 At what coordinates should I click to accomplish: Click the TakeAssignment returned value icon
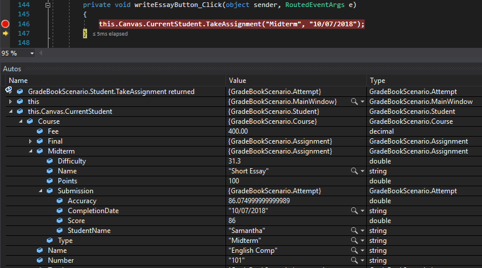tap(20, 92)
